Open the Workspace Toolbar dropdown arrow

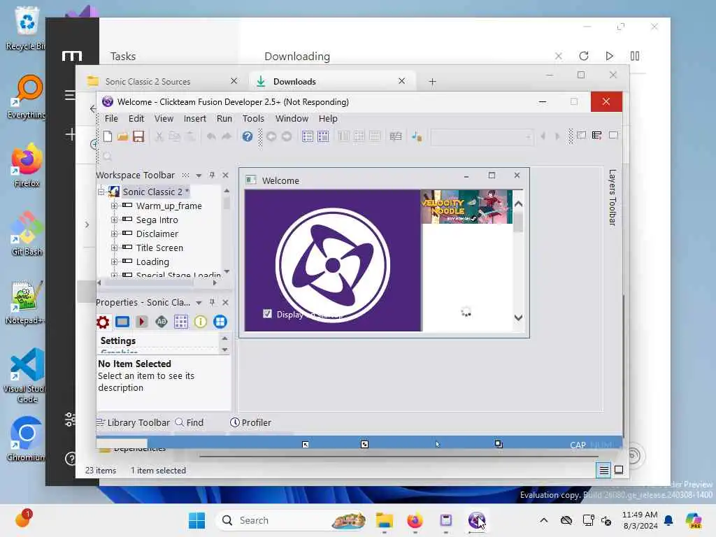click(x=199, y=176)
